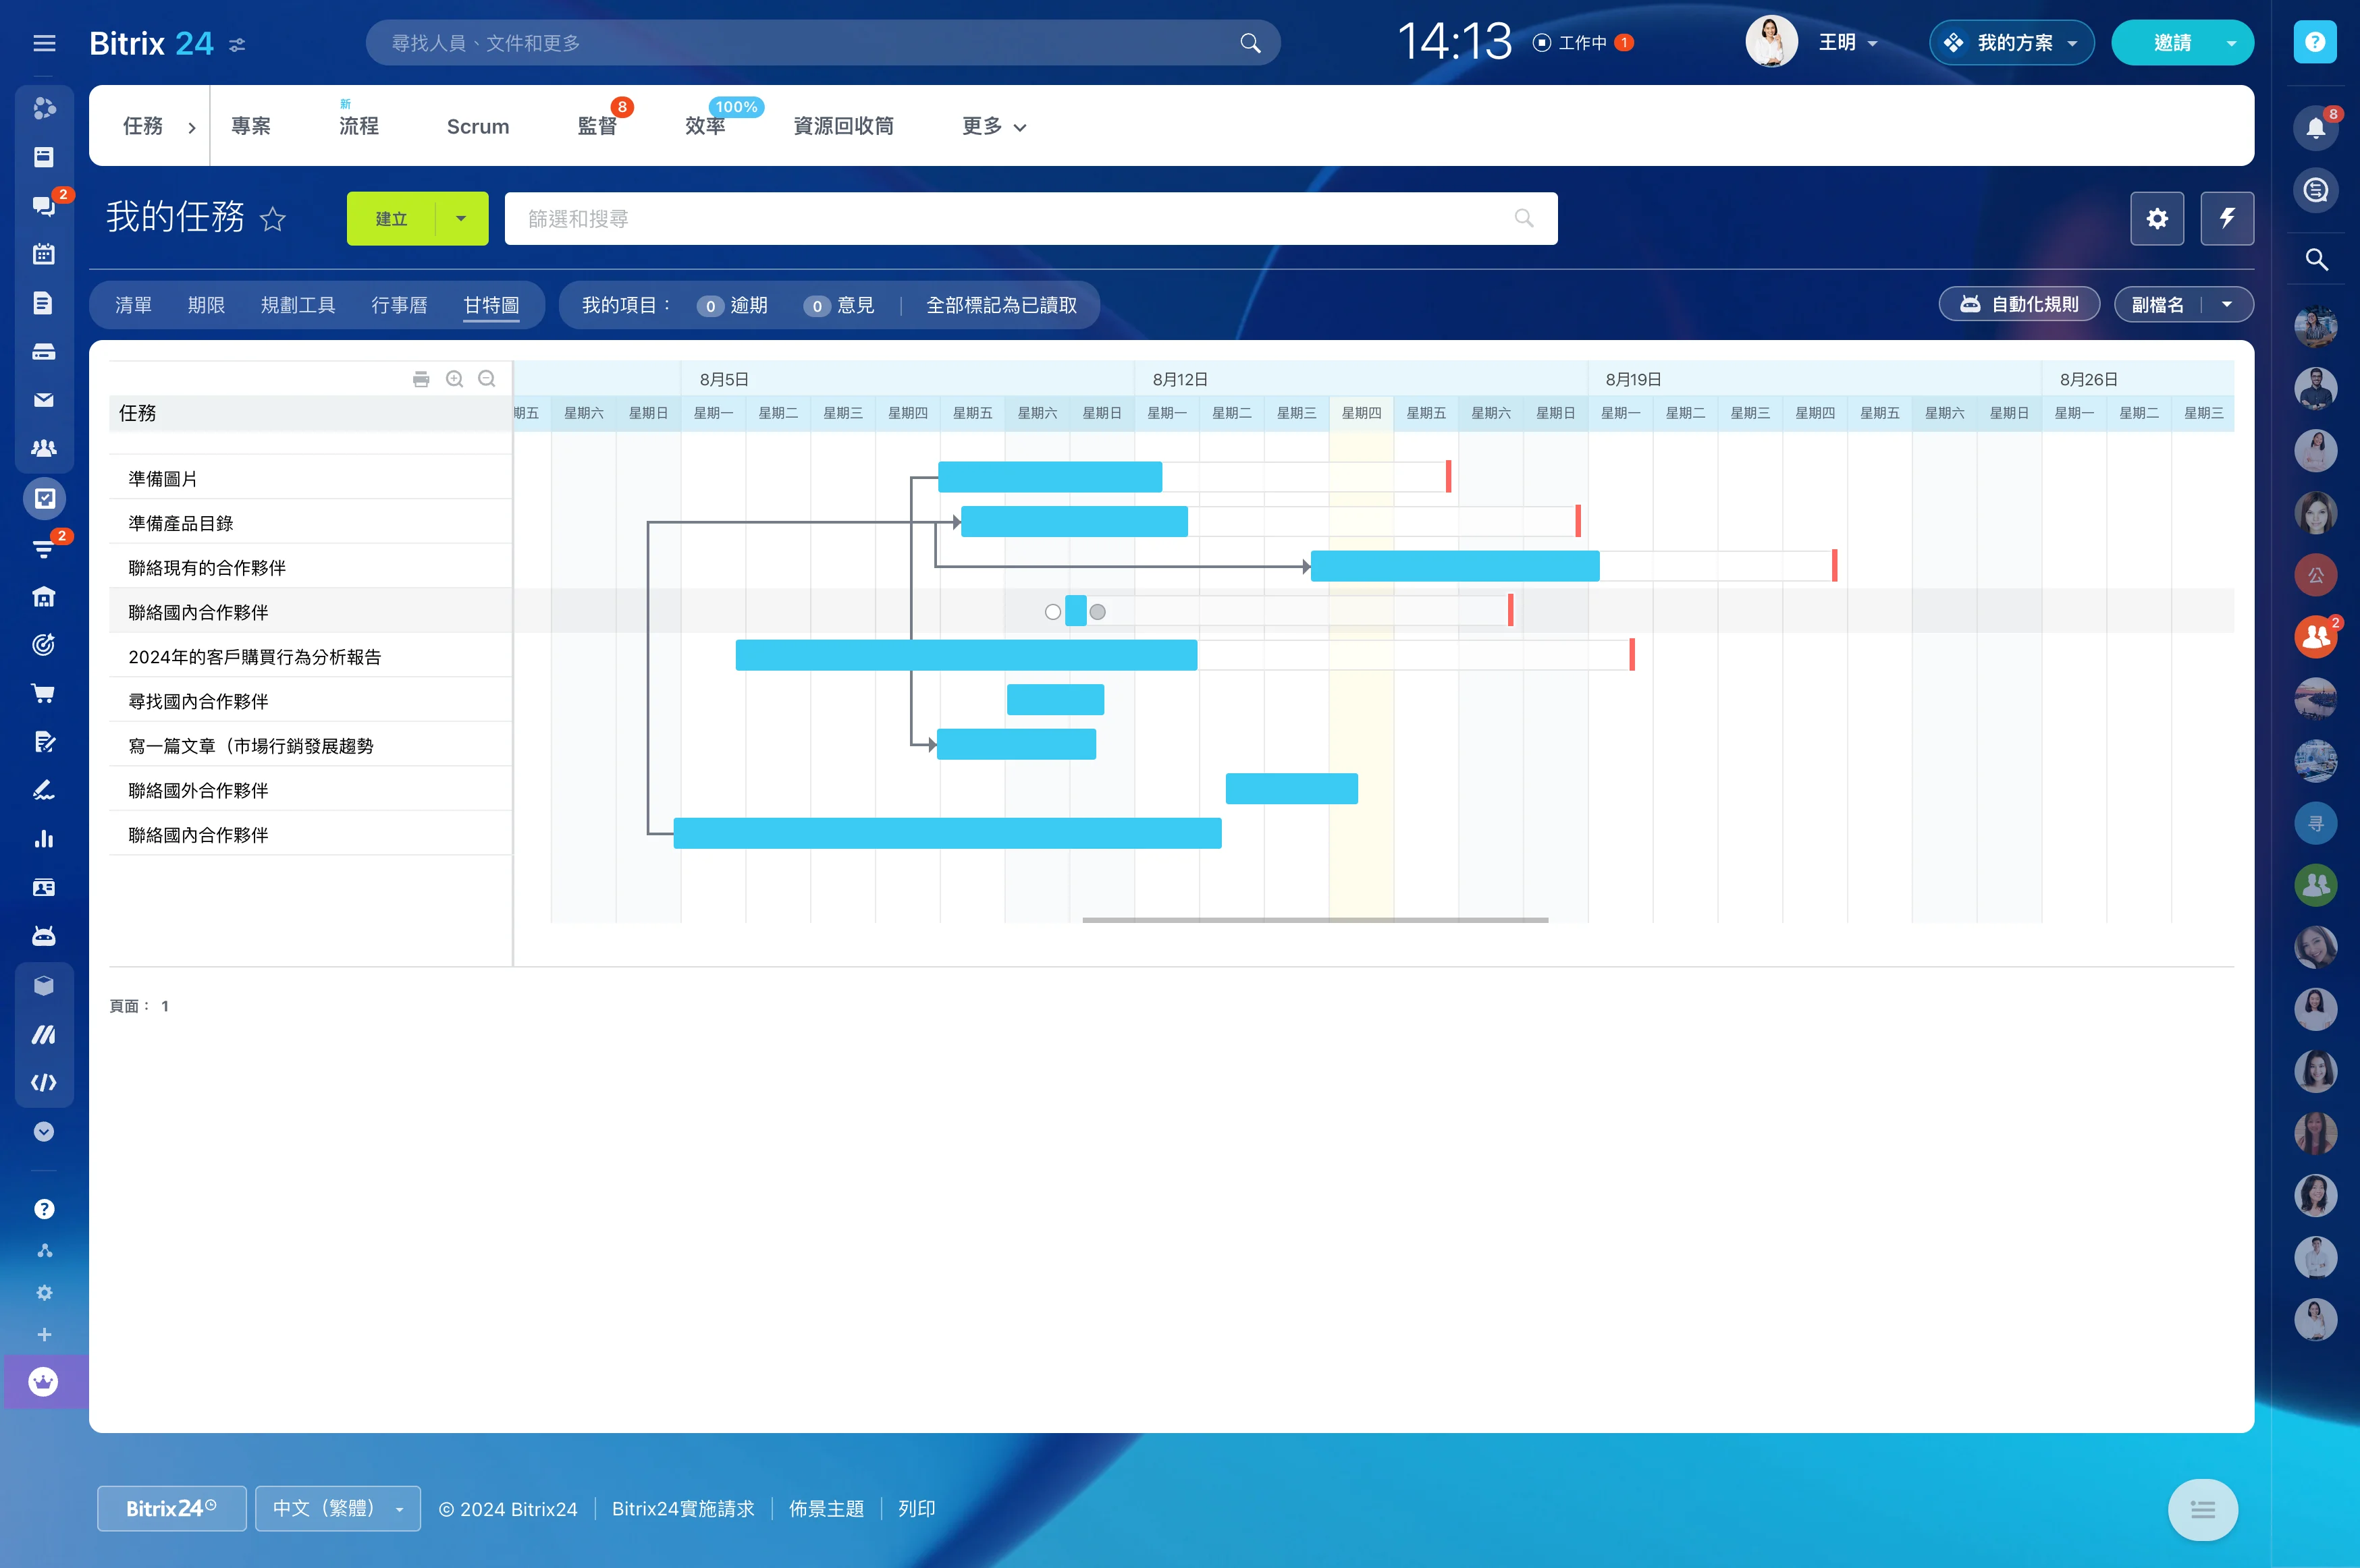Open 自動化規則 button

tap(2019, 305)
